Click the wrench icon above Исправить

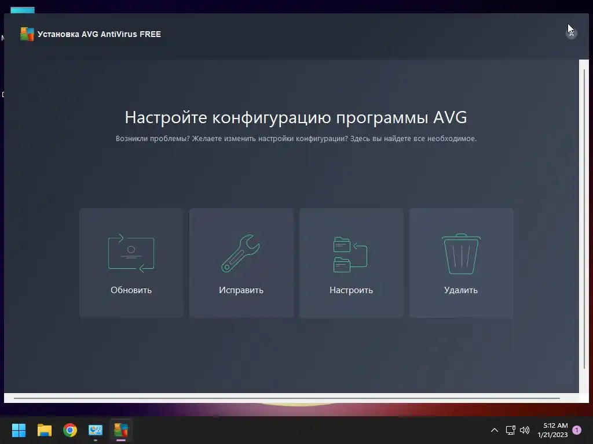click(240, 253)
